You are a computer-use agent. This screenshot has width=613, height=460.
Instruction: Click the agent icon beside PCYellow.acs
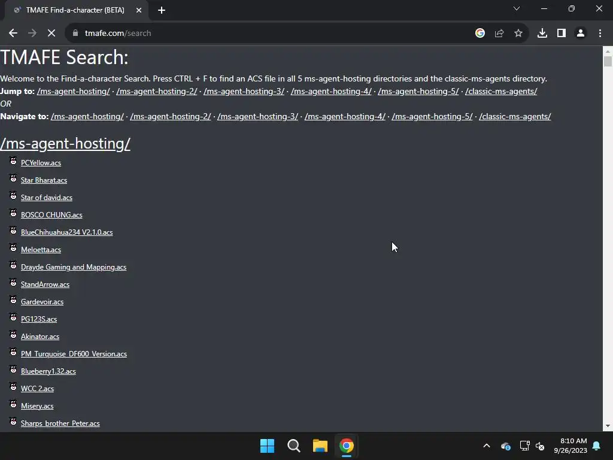pos(13,161)
